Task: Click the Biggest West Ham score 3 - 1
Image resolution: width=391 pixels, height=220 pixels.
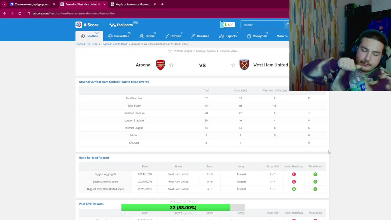Action: point(210,189)
